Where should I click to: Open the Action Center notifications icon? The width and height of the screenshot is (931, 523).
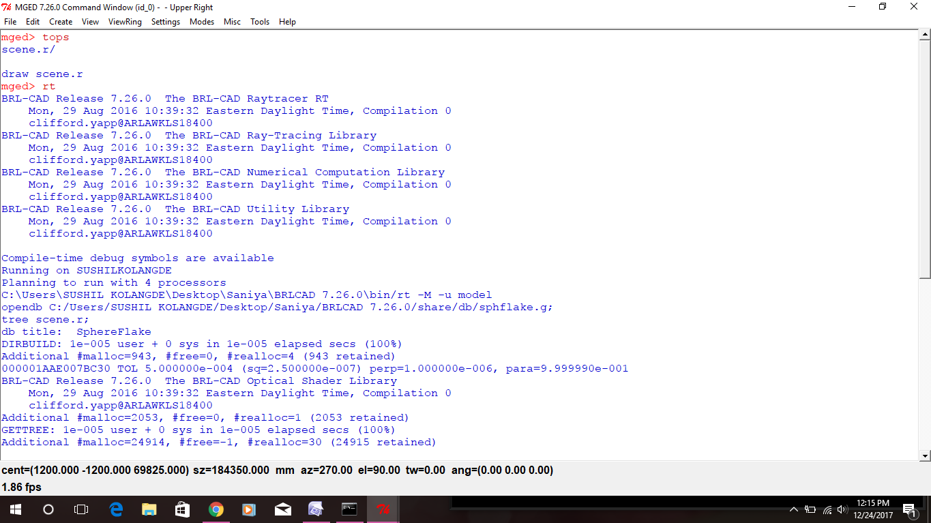tap(910, 509)
